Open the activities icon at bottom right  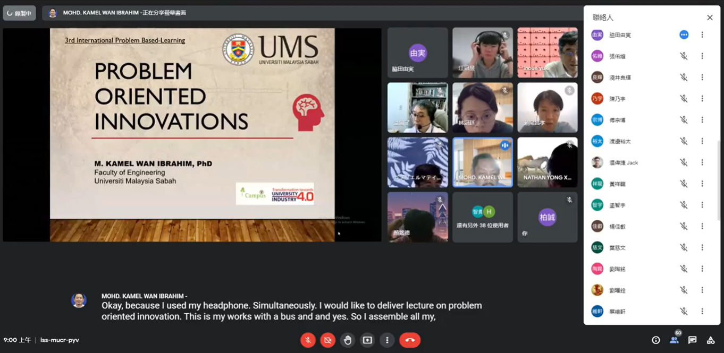point(710,340)
